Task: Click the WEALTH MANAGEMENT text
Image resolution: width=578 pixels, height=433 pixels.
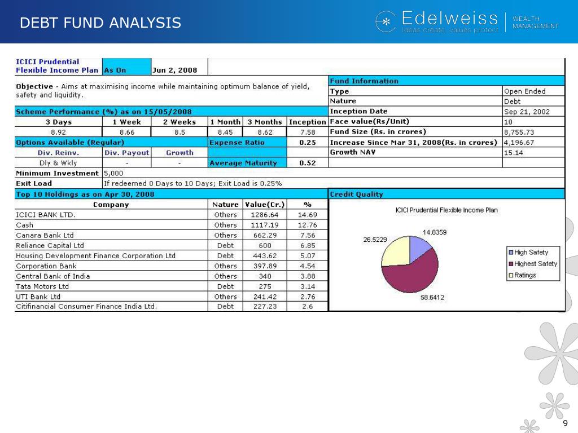Action: [x=535, y=22]
